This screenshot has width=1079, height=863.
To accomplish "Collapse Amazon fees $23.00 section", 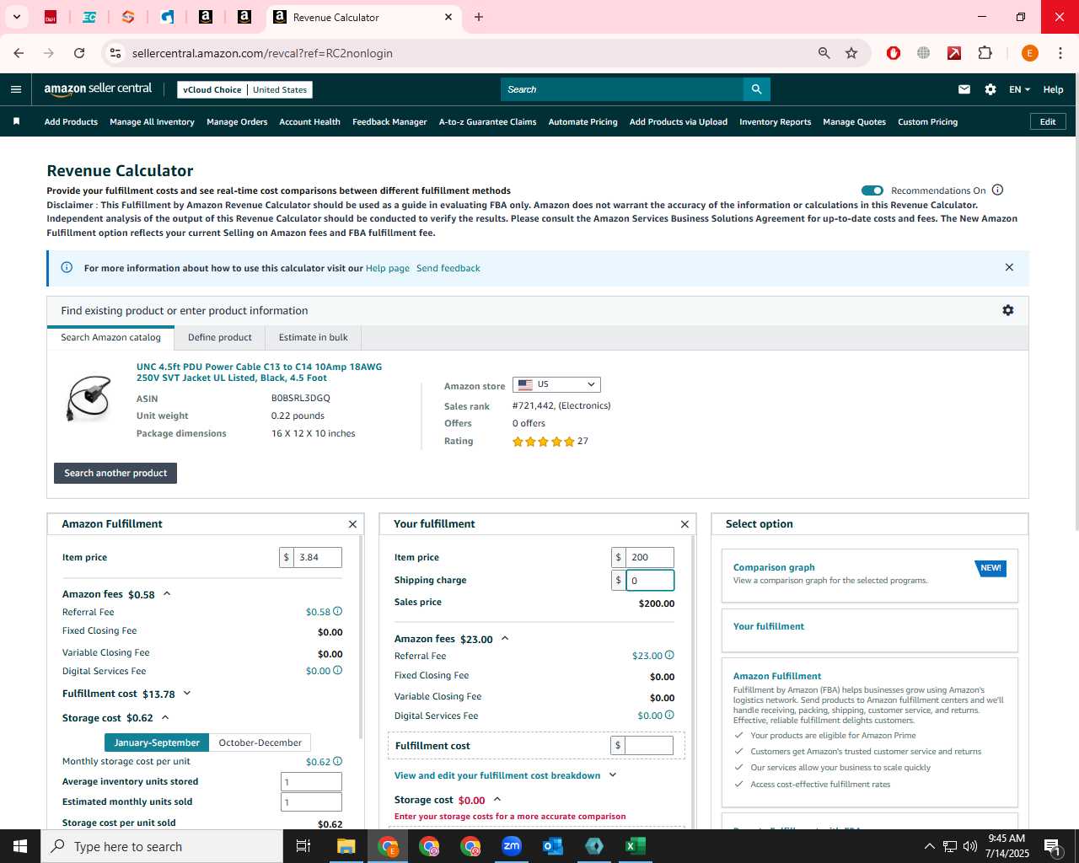I will (505, 639).
